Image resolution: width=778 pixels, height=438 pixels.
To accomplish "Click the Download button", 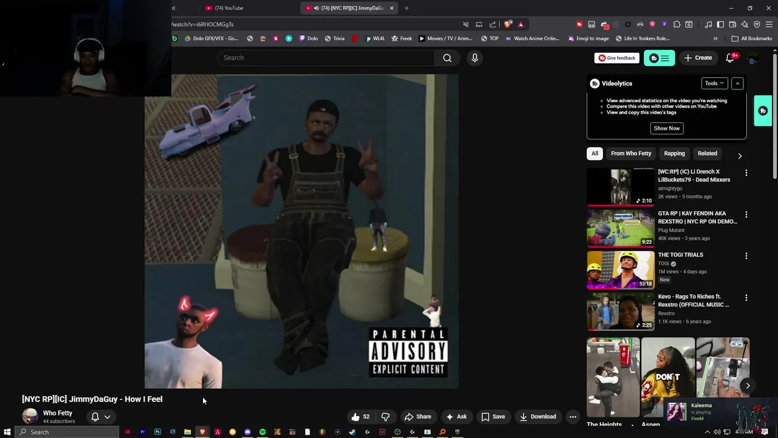I will [x=538, y=417].
